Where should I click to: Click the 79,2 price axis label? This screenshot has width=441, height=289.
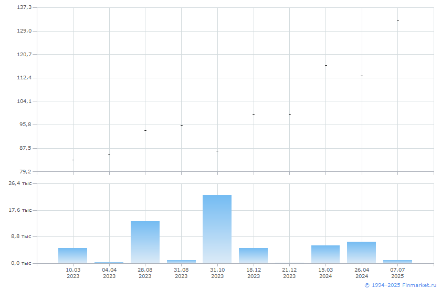[25, 171]
